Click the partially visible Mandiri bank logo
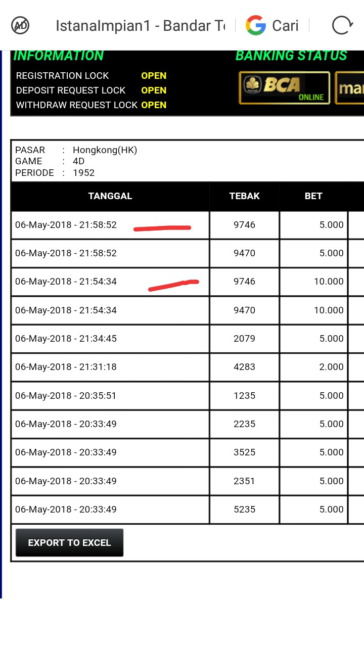 tap(350, 88)
